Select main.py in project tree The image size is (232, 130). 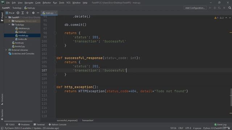point(21,32)
